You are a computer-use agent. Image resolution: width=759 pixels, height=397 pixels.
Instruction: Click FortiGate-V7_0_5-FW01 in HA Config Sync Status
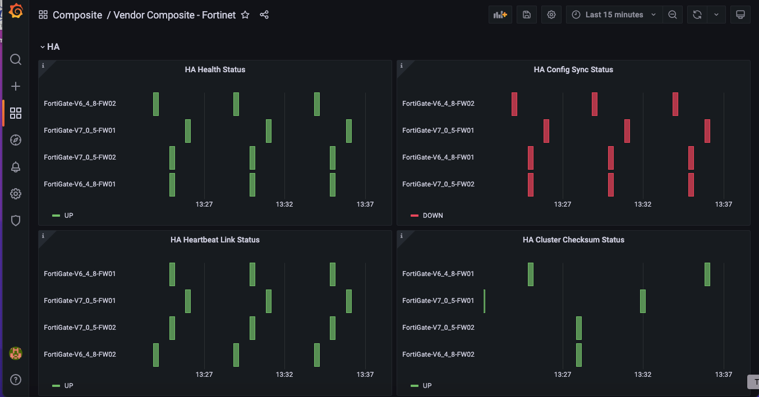(438, 130)
